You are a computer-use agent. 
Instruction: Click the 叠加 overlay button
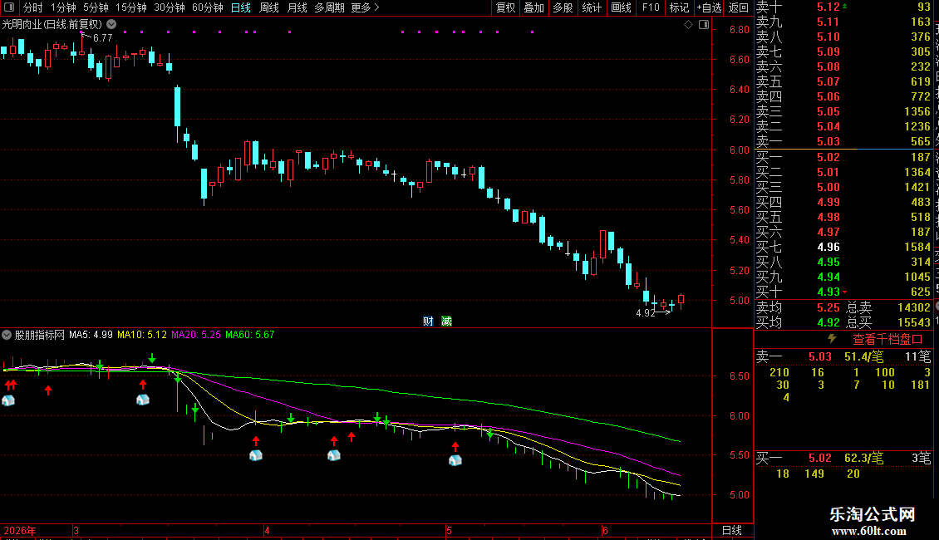click(534, 7)
